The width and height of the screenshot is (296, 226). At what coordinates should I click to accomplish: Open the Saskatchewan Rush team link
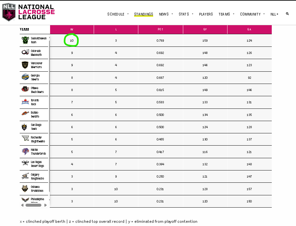(39, 40)
